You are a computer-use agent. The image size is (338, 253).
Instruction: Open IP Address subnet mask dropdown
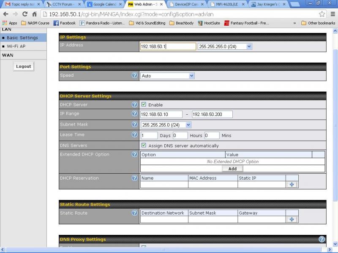[225, 46]
